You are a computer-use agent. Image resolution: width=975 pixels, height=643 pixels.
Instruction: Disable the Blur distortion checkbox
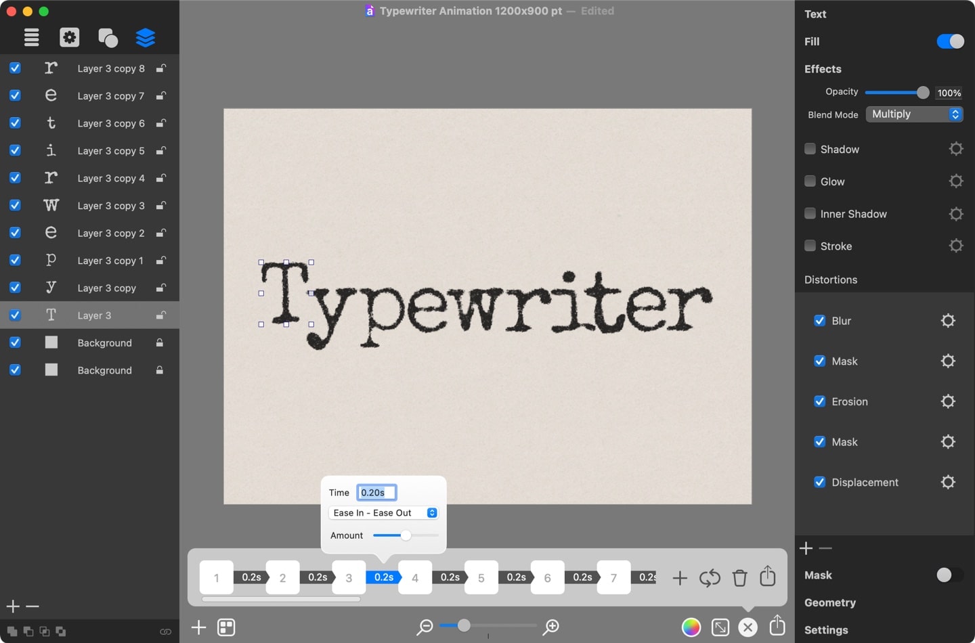(819, 320)
